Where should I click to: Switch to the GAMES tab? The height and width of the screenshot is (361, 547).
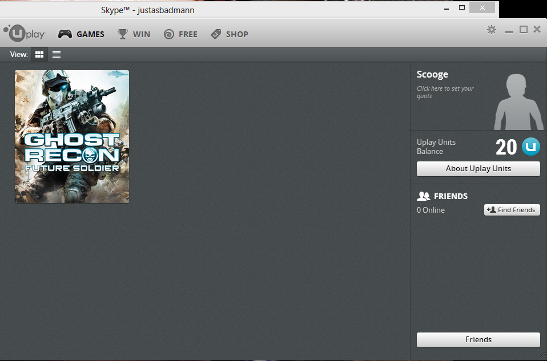pos(81,34)
